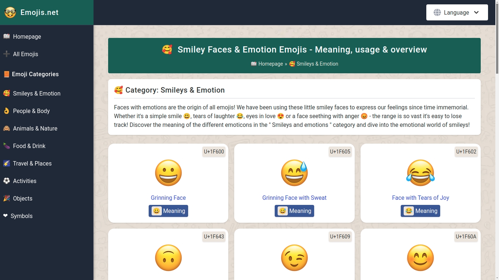Click Meaning button under Face with Tears of Joy
Screen dimensions: 499x280
pos(420,211)
